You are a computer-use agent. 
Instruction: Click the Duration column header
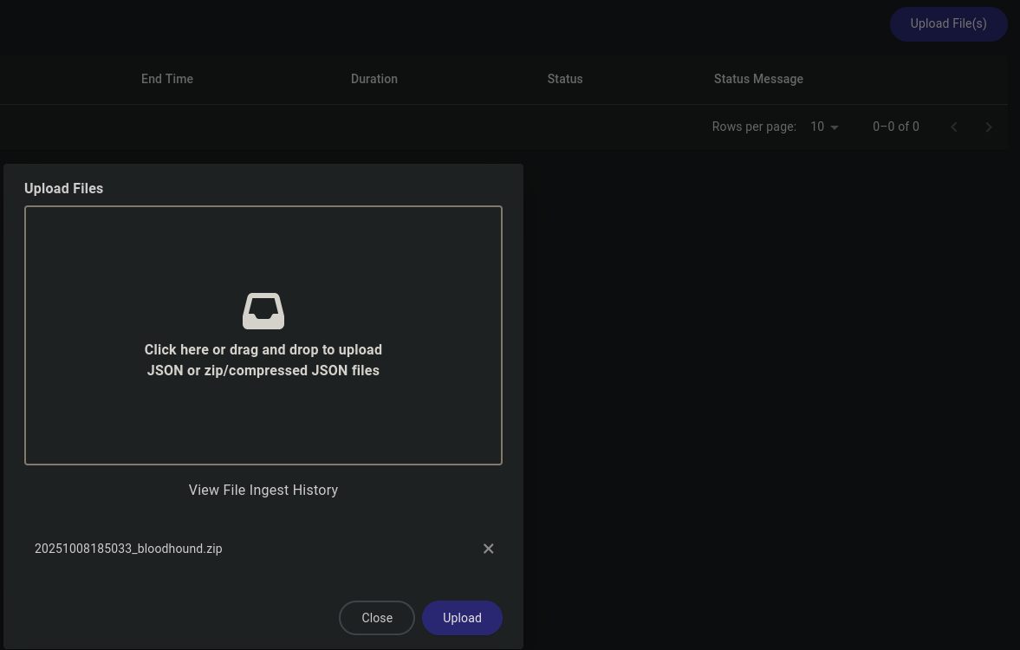(374, 79)
